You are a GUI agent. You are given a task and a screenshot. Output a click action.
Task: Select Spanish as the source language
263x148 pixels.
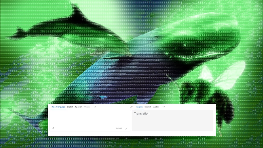click(78, 107)
